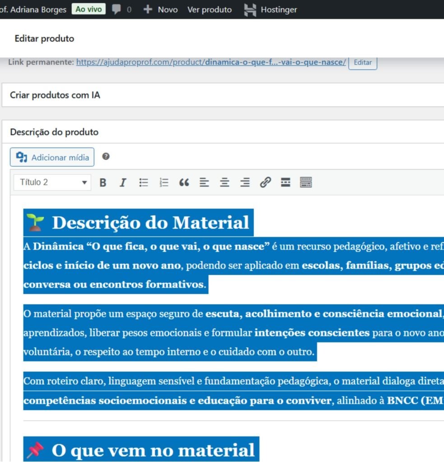Apply blockquote formatting
Viewport: 444px width, 462px height.
[x=184, y=183]
